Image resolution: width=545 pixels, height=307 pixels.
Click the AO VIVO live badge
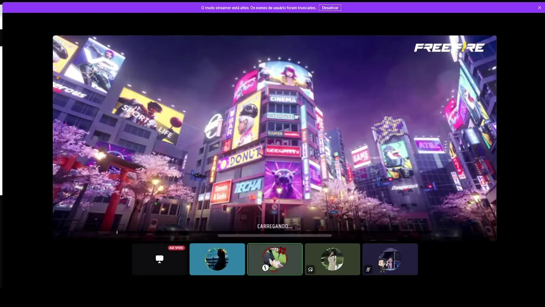click(x=176, y=248)
